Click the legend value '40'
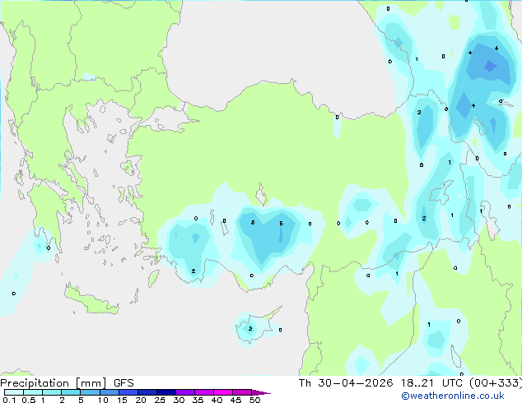 [217, 400]
